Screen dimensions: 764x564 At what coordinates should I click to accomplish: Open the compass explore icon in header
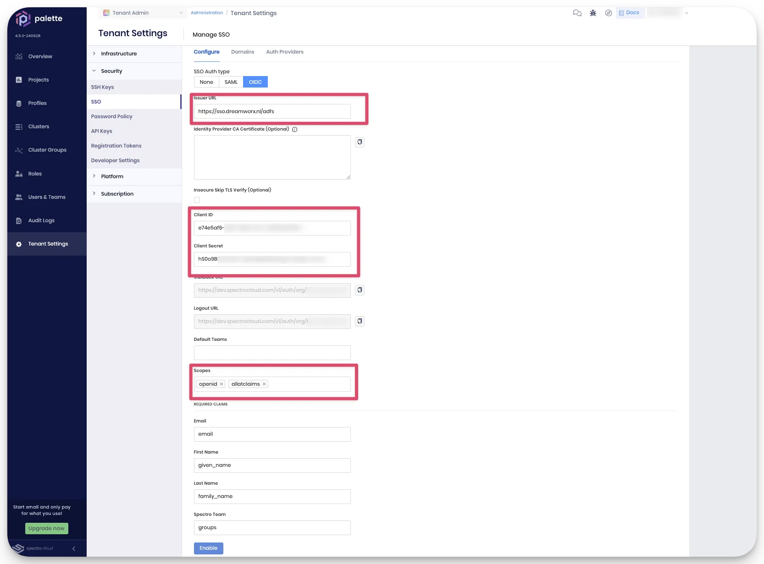pyautogui.click(x=609, y=13)
